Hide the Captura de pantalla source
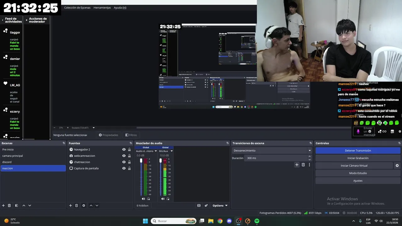The width and height of the screenshot is (402, 226). coord(124,168)
